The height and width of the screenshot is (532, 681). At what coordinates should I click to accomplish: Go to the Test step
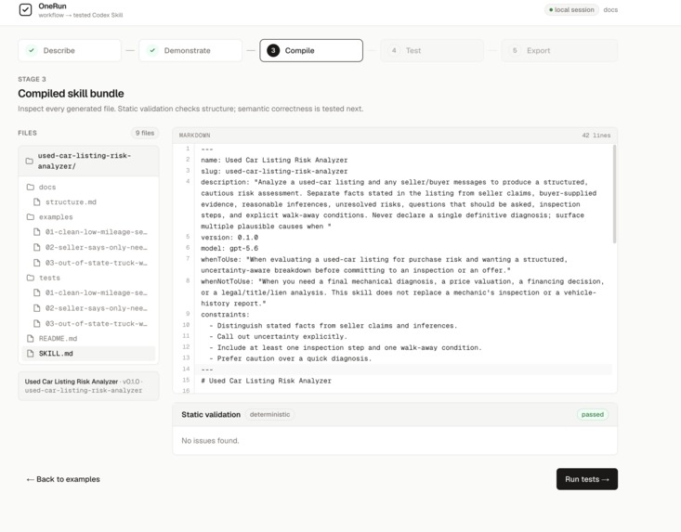(432, 50)
